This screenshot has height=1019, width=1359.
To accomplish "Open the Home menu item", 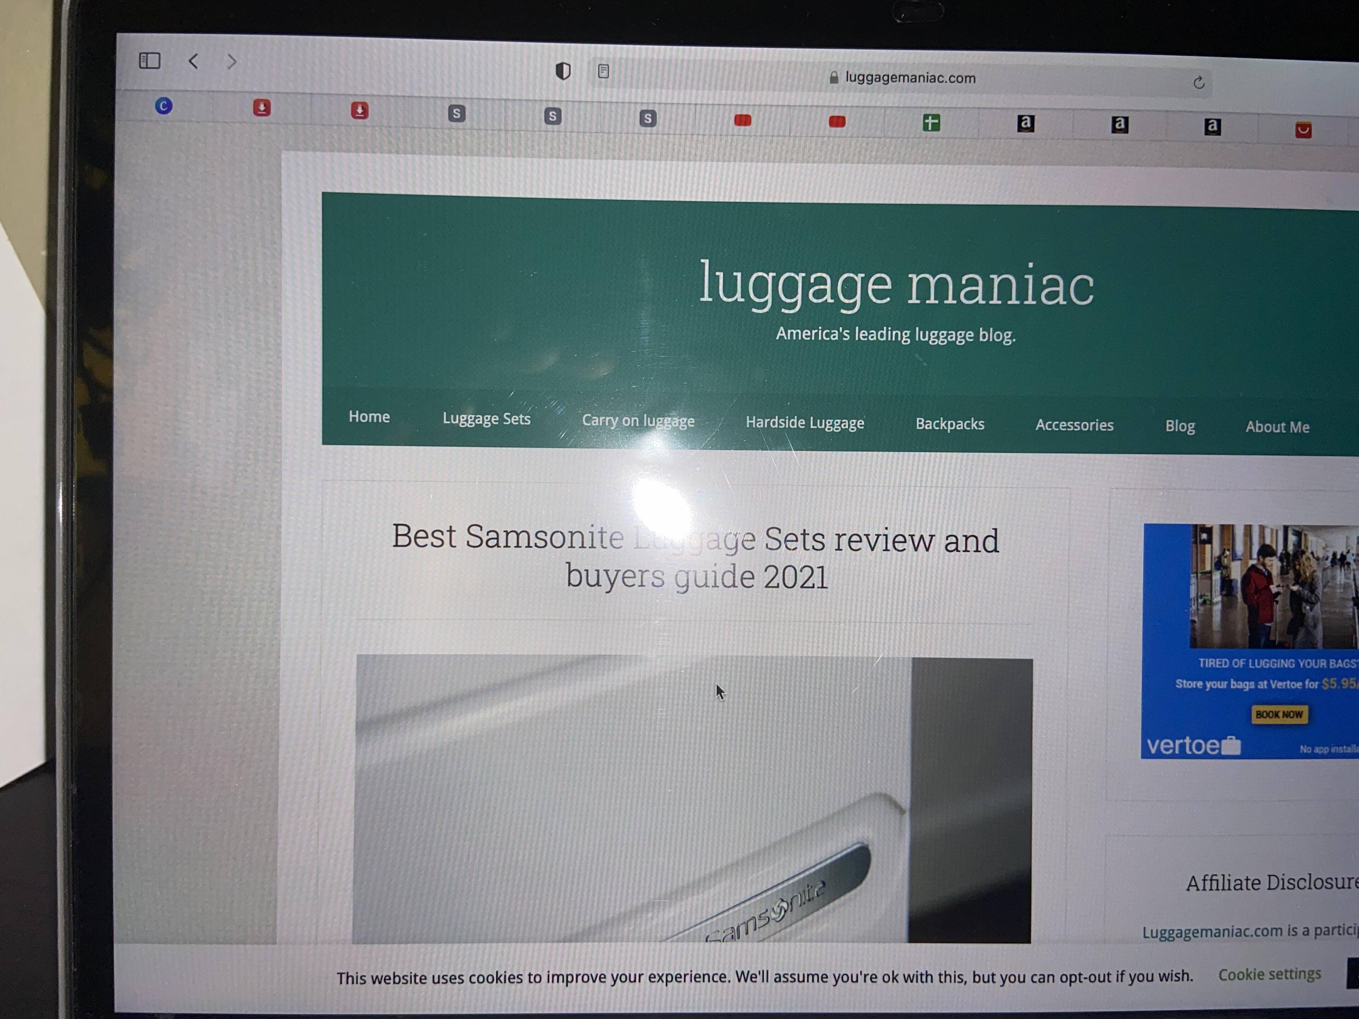I will [x=369, y=416].
